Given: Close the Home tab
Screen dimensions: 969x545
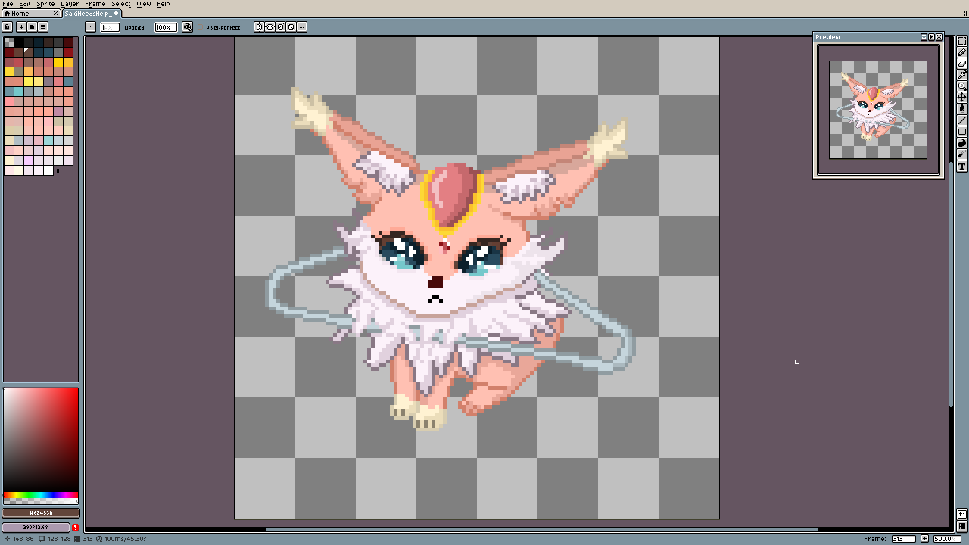Looking at the screenshot, I should pos(56,13).
